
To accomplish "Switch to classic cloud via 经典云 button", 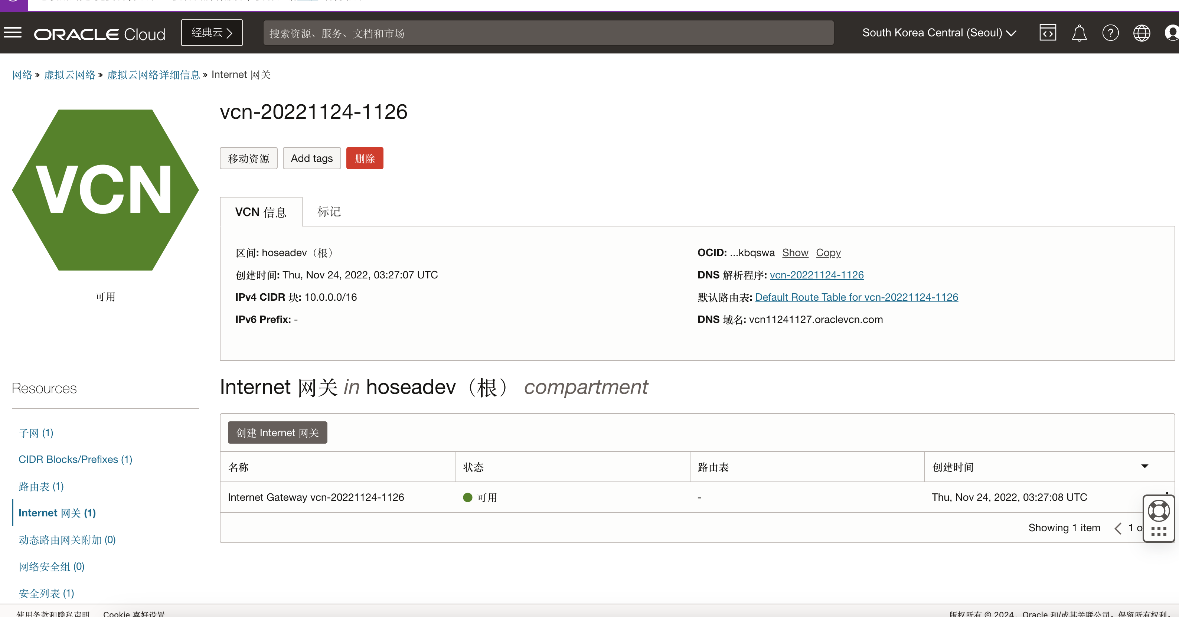I will 212,33.
